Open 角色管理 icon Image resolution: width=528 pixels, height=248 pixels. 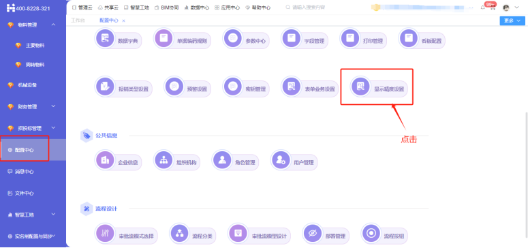point(222,159)
